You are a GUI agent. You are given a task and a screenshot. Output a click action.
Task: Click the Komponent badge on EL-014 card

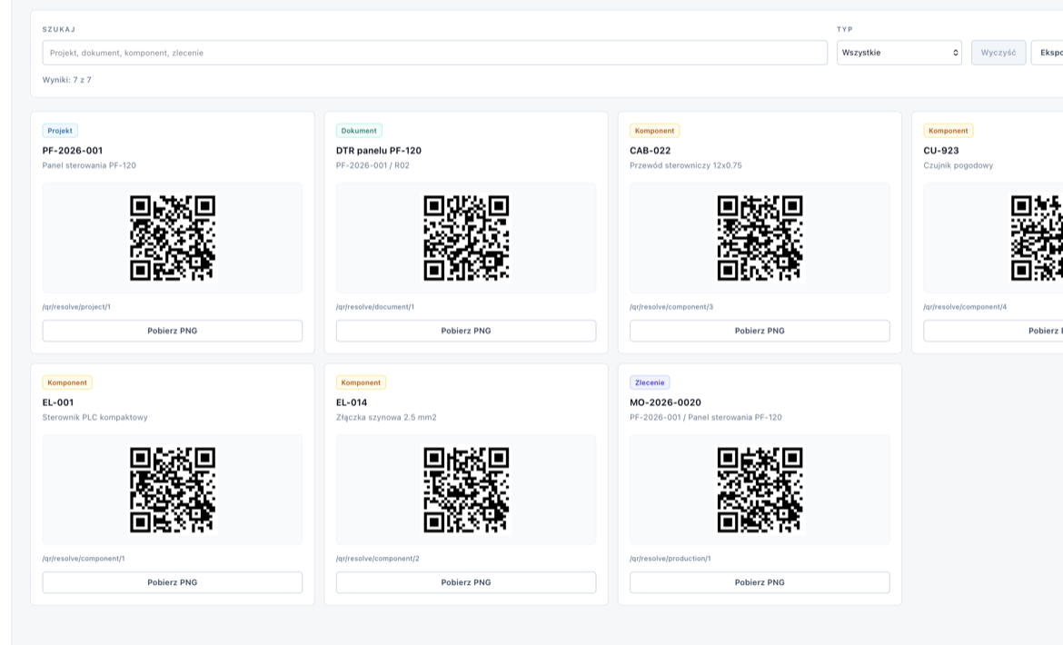coord(361,382)
